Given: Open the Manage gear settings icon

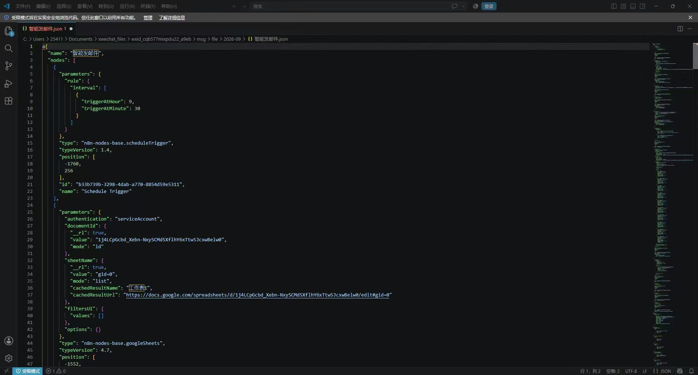Looking at the screenshot, I should [9, 358].
